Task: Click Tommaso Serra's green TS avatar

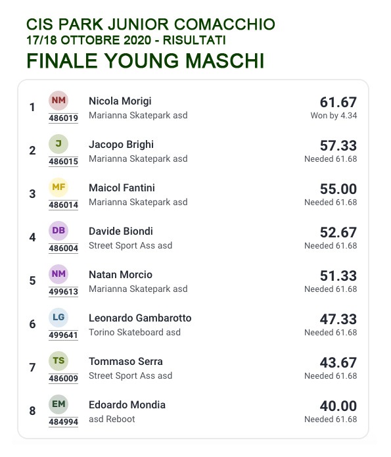Action: coord(58,361)
